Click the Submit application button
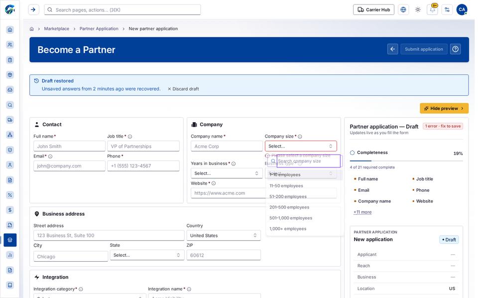Screen dimensions: 478x298 point(424,49)
